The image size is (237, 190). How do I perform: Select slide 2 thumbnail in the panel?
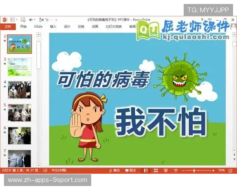click(19, 44)
